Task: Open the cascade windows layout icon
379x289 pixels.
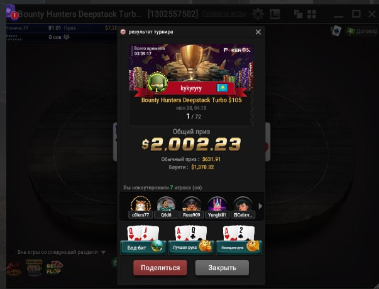Action: [298, 14]
